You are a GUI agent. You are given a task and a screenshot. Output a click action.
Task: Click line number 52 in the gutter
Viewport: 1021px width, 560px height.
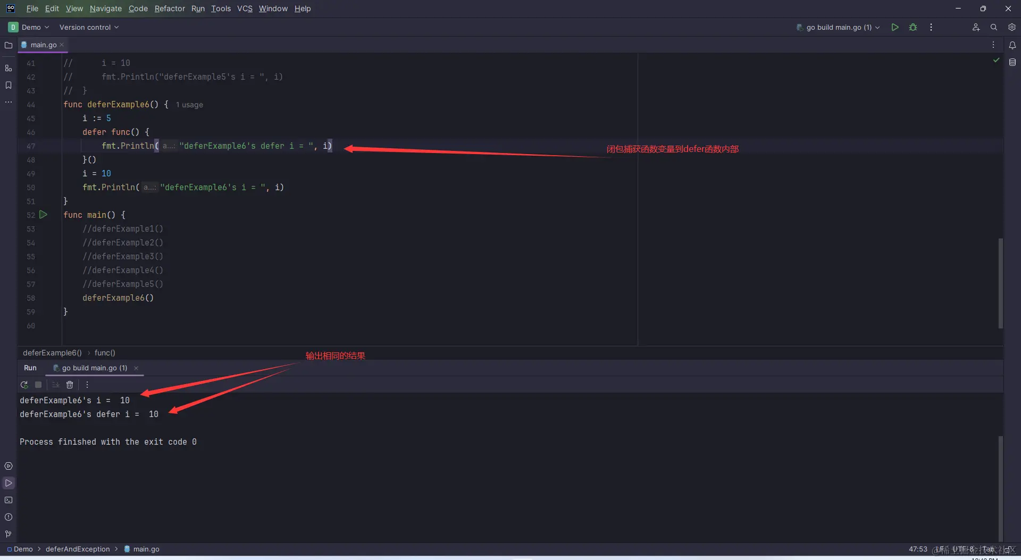tap(31, 215)
